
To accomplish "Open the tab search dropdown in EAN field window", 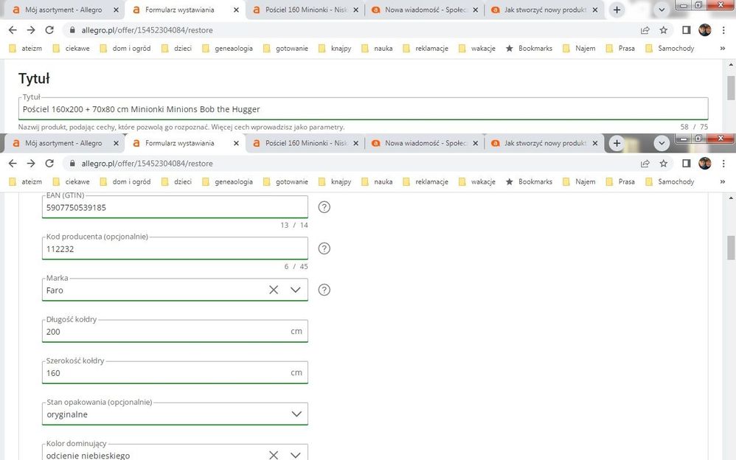I will pyautogui.click(x=662, y=143).
